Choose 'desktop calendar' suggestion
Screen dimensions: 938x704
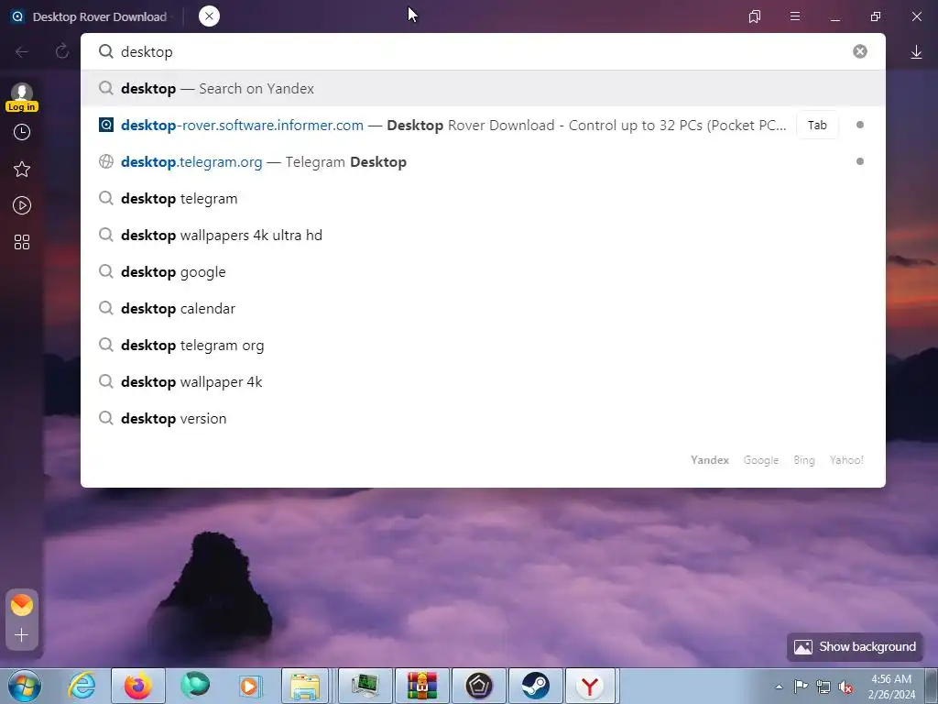[x=483, y=308]
